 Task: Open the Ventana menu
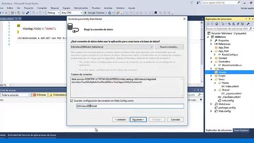click(120, 8)
